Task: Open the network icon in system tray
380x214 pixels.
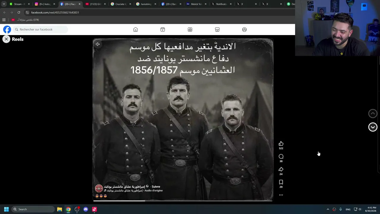Action: [x=355, y=209]
